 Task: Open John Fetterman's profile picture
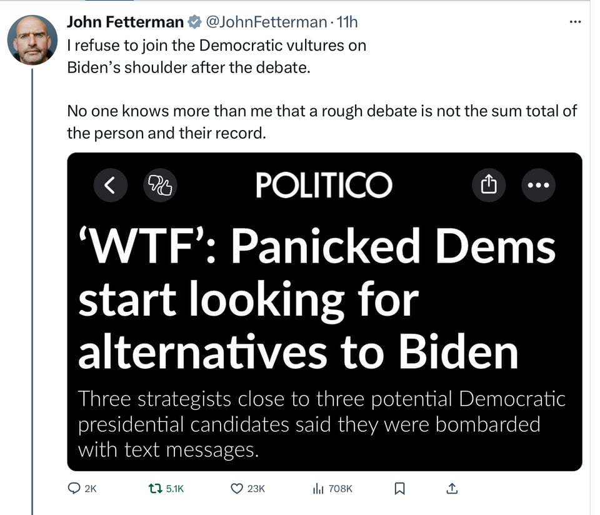28,40
